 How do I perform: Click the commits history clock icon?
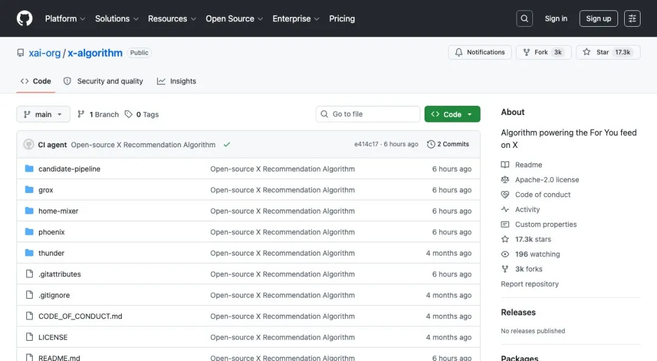tap(431, 144)
